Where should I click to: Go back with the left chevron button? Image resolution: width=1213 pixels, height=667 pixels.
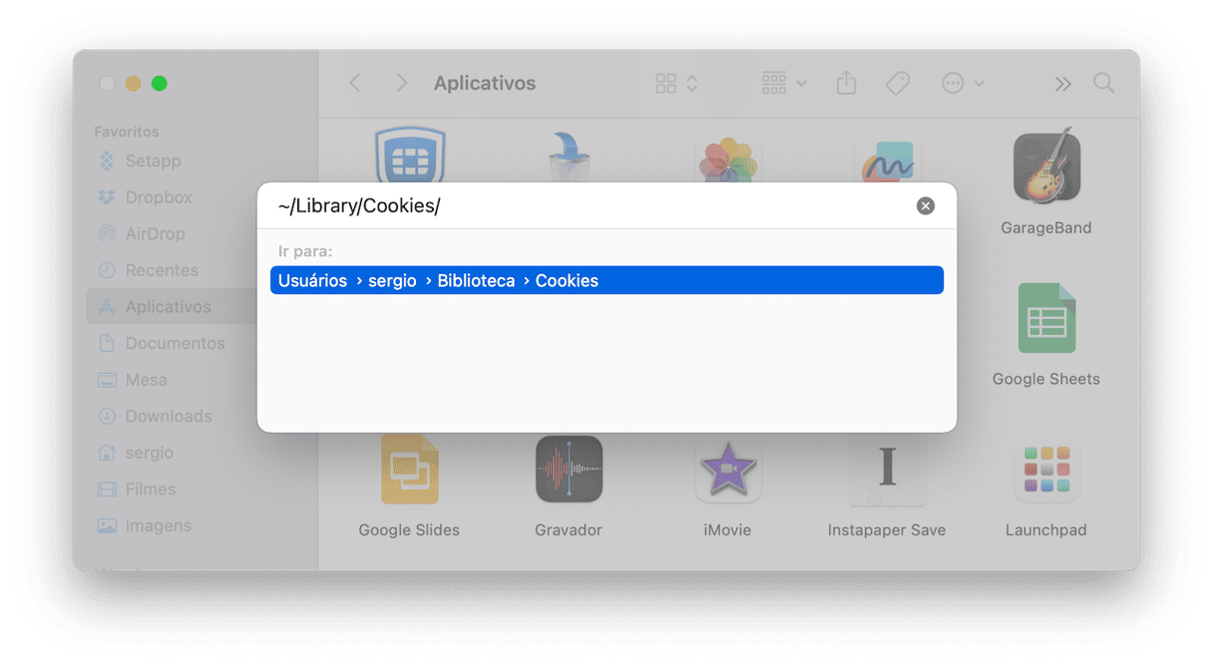[x=355, y=84]
